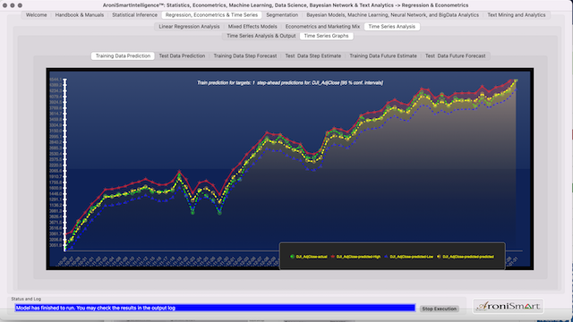Screen dimensions: 573x322
Task: Select Mixed Effects Models sub-tab
Action: click(252, 27)
